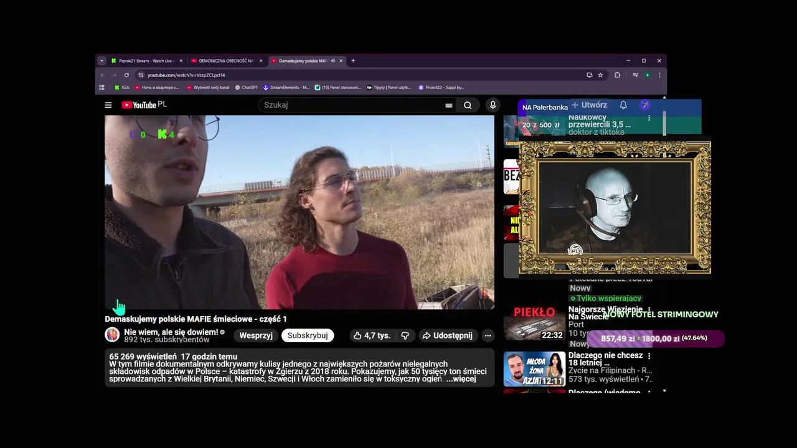Open more actions three-dot menu under video
The image size is (797, 448).
(488, 335)
